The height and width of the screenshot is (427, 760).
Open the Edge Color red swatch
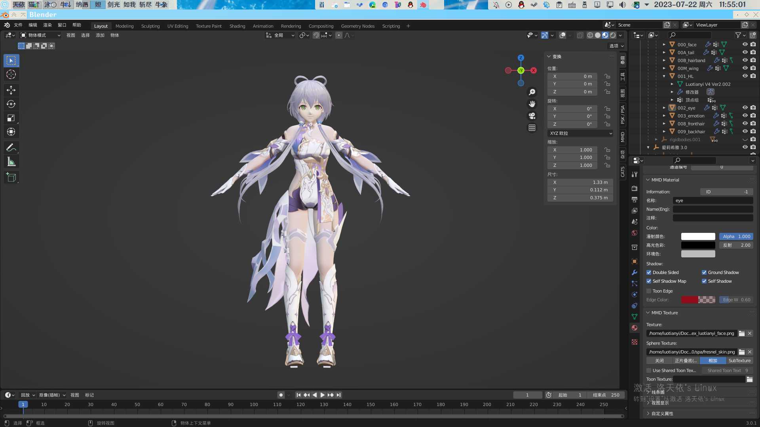[x=698, y=300]
